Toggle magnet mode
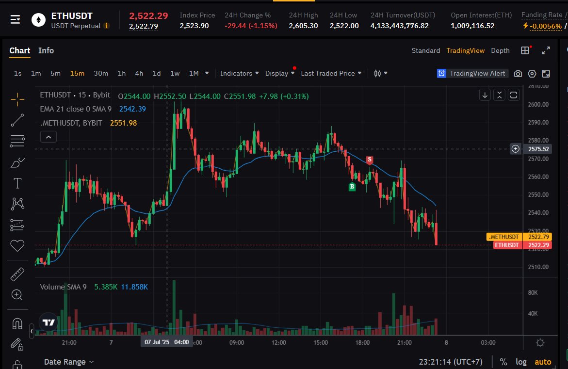568x369 pixels. [x=17, y=323]
